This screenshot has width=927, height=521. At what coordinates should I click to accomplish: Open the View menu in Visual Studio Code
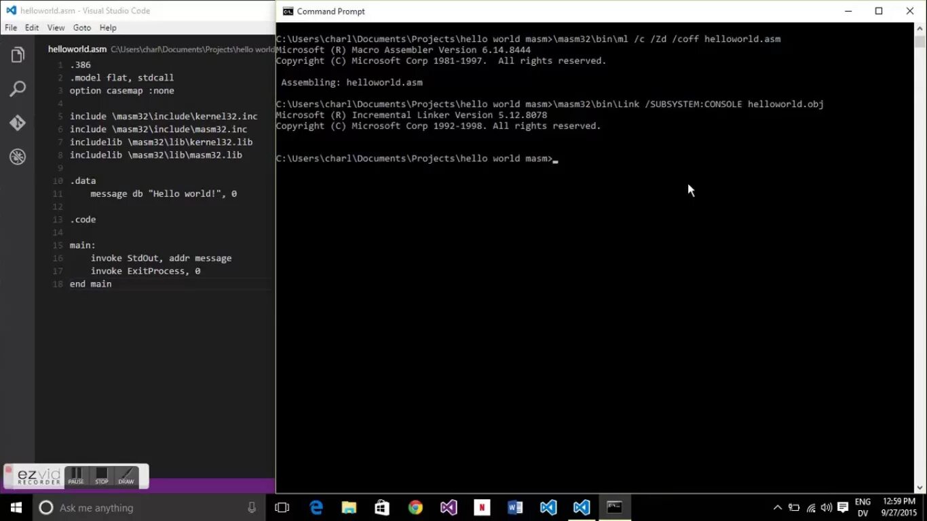point(56,28)
